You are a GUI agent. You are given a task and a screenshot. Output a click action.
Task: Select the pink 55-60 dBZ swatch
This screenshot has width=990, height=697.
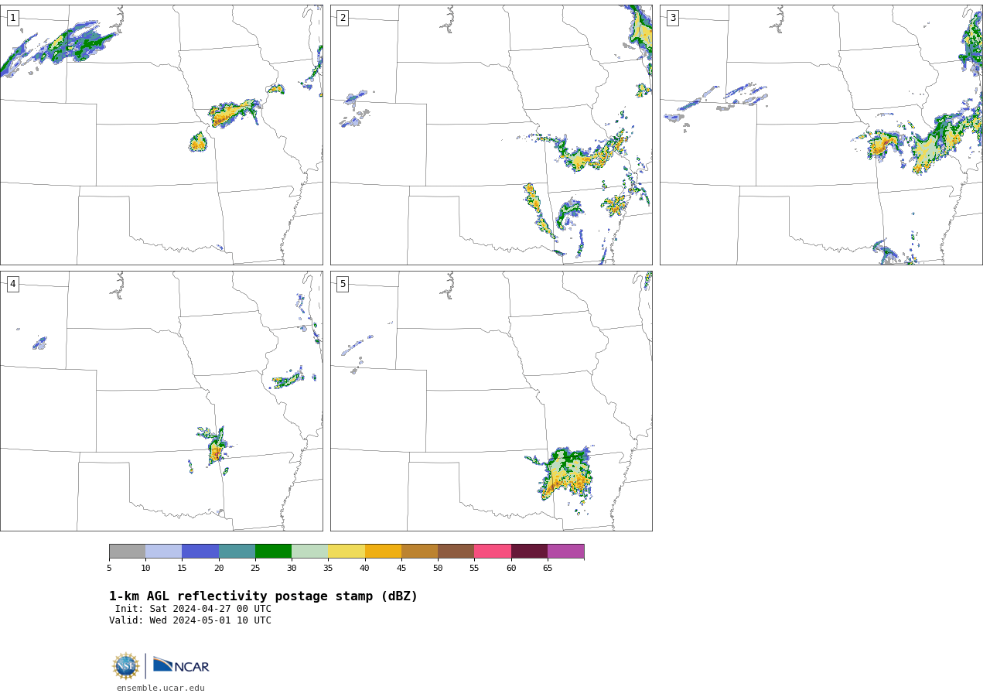coord(493,551)
